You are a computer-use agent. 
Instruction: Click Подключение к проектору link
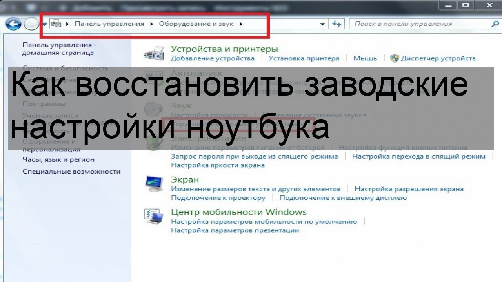point(218,198)
